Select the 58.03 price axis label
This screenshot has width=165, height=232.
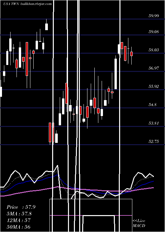point(154,50)
